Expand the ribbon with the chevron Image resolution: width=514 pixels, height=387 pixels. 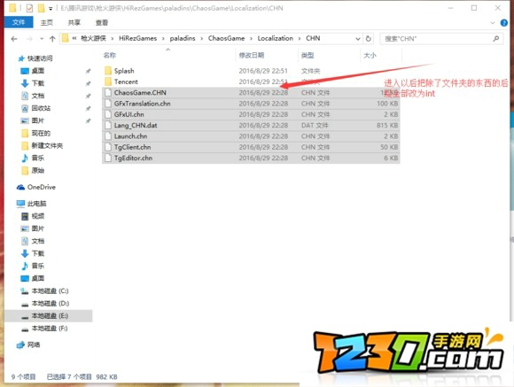point(493,23)
